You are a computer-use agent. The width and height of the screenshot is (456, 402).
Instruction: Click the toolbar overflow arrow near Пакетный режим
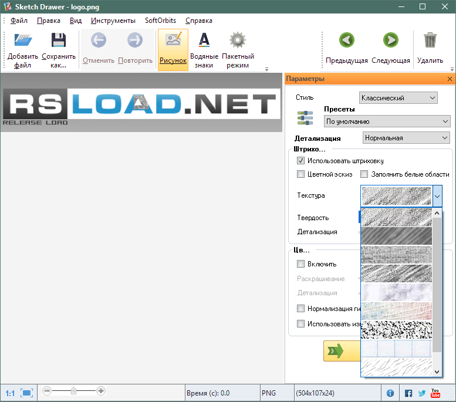click(x=266, y=69)
